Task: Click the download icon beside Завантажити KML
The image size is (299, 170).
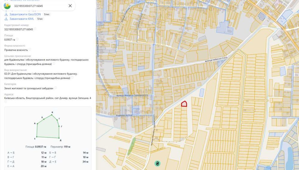Action: click(6, 19)
